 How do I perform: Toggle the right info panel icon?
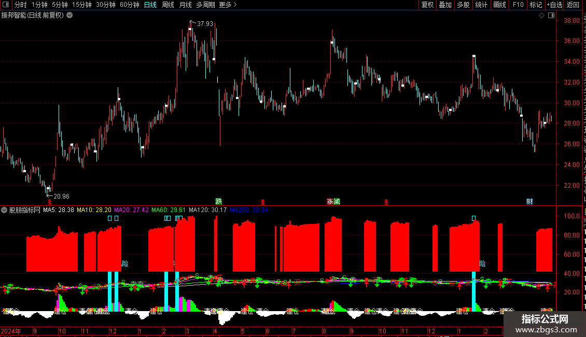pyautogui.click(x=551, y=16)
